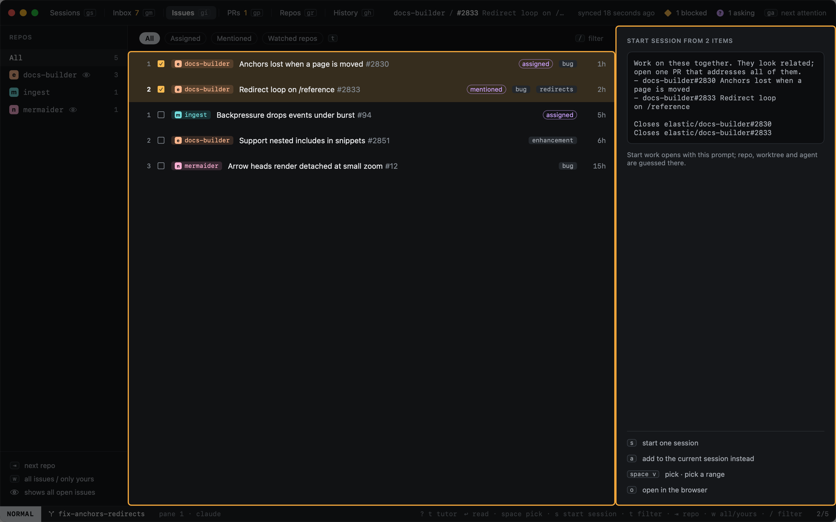Screen dimensions: 836x522
Task: Click the o key for open in browser
Action: [x=632, y=490]
